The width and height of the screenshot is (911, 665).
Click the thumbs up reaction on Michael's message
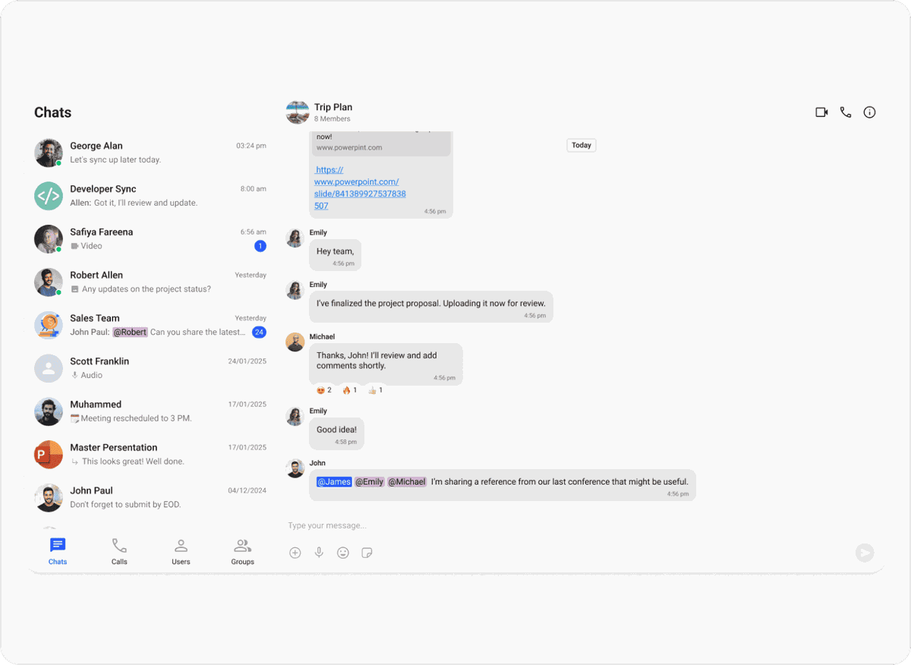point(375,390)
